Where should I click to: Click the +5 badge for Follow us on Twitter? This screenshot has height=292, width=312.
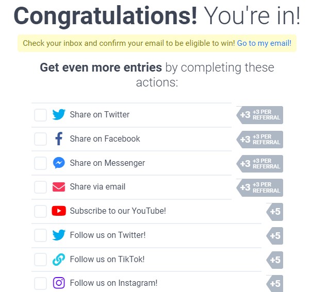[x=274, y=236]
